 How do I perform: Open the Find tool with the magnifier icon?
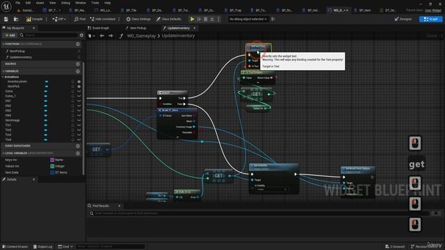[x=79, y=19]
